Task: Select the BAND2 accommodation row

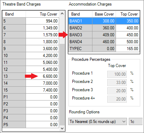Action: (104, 28)
